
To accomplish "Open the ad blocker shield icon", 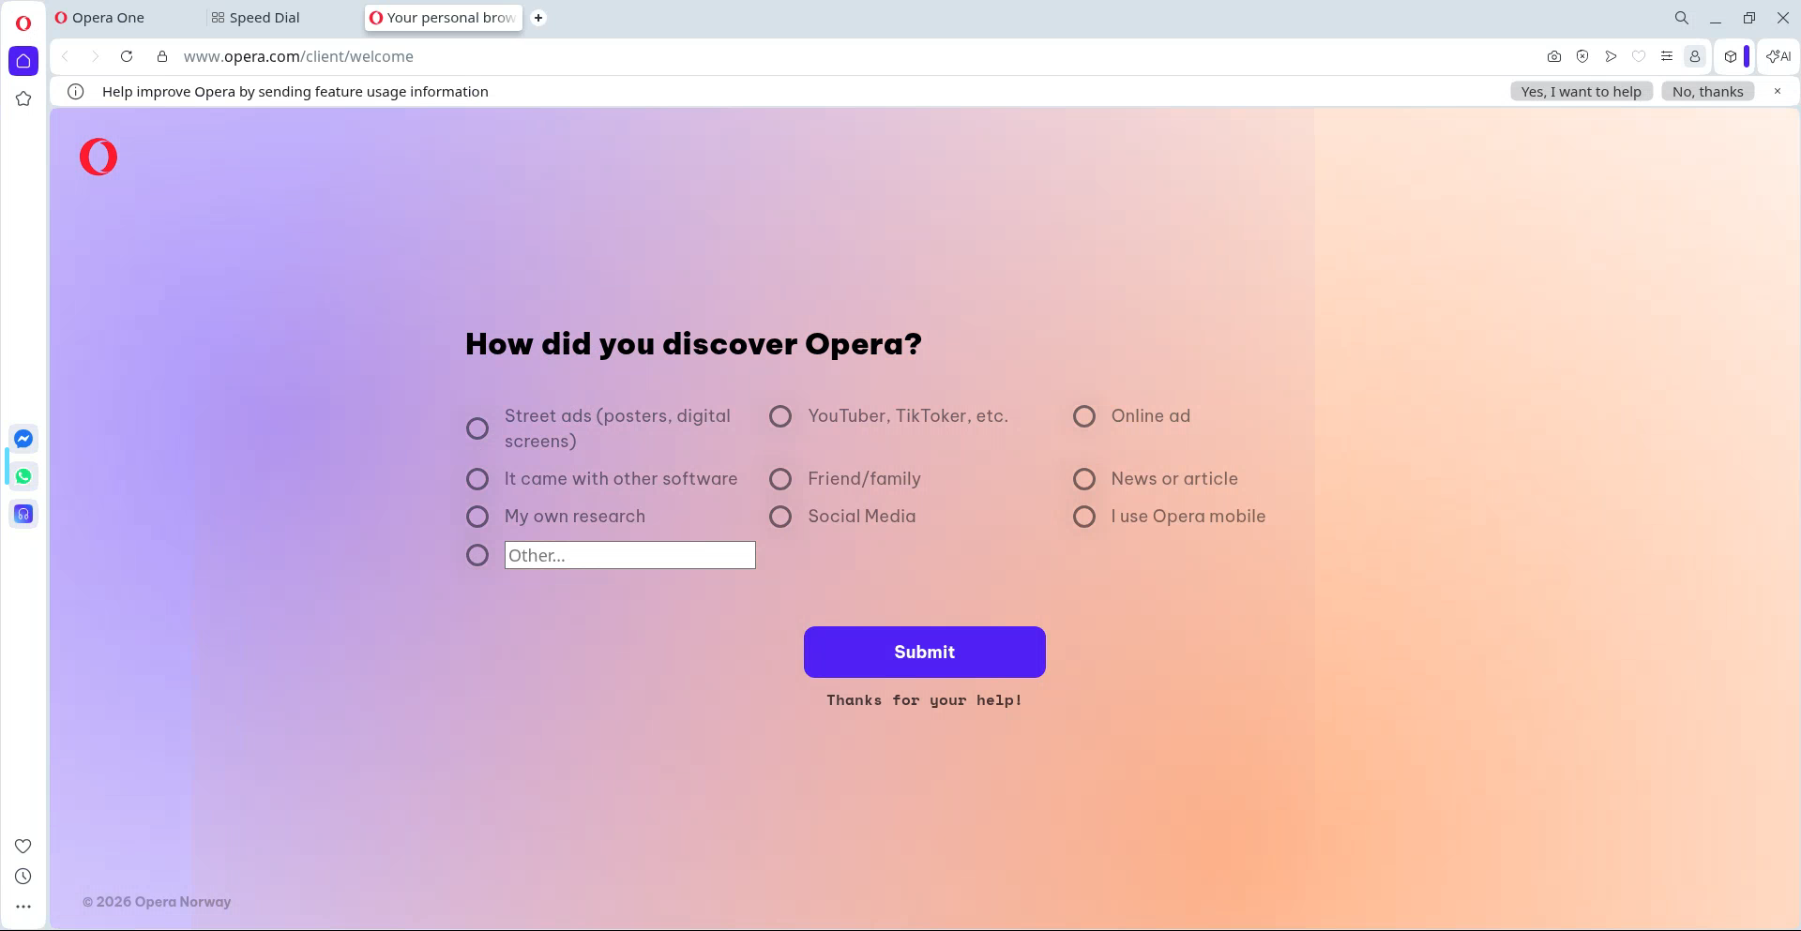I will [x=1582, y=56].
